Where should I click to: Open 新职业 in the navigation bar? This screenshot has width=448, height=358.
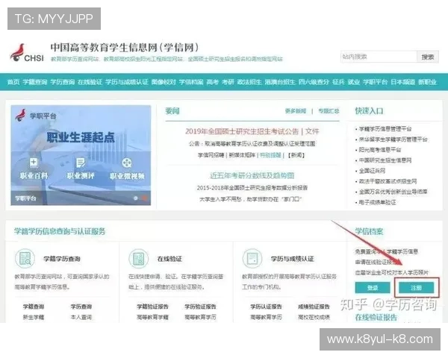coord(427,82)
